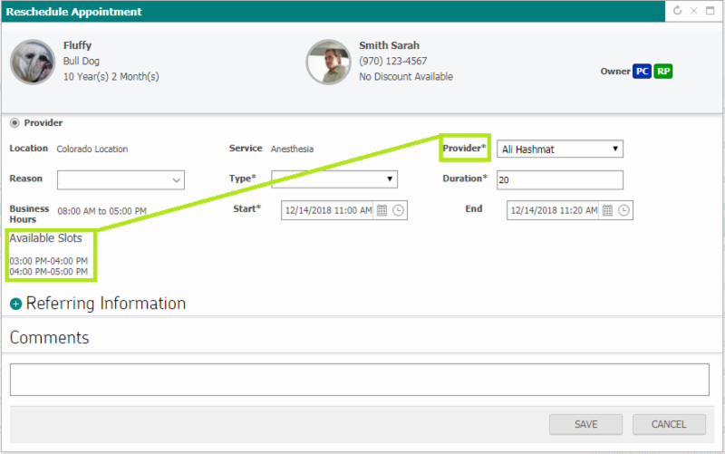The width and height of the screenshot is (725, 454).
Task: Click the refresh icon in title bar
Action: pyautogui.click(x=677, y=11)
